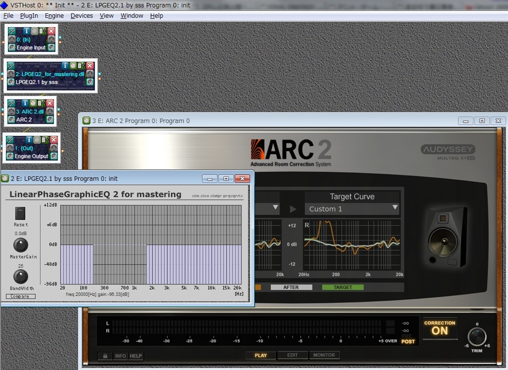The image size is (508, 370).
Task: Open the File menu
Action: click(8, 15)
